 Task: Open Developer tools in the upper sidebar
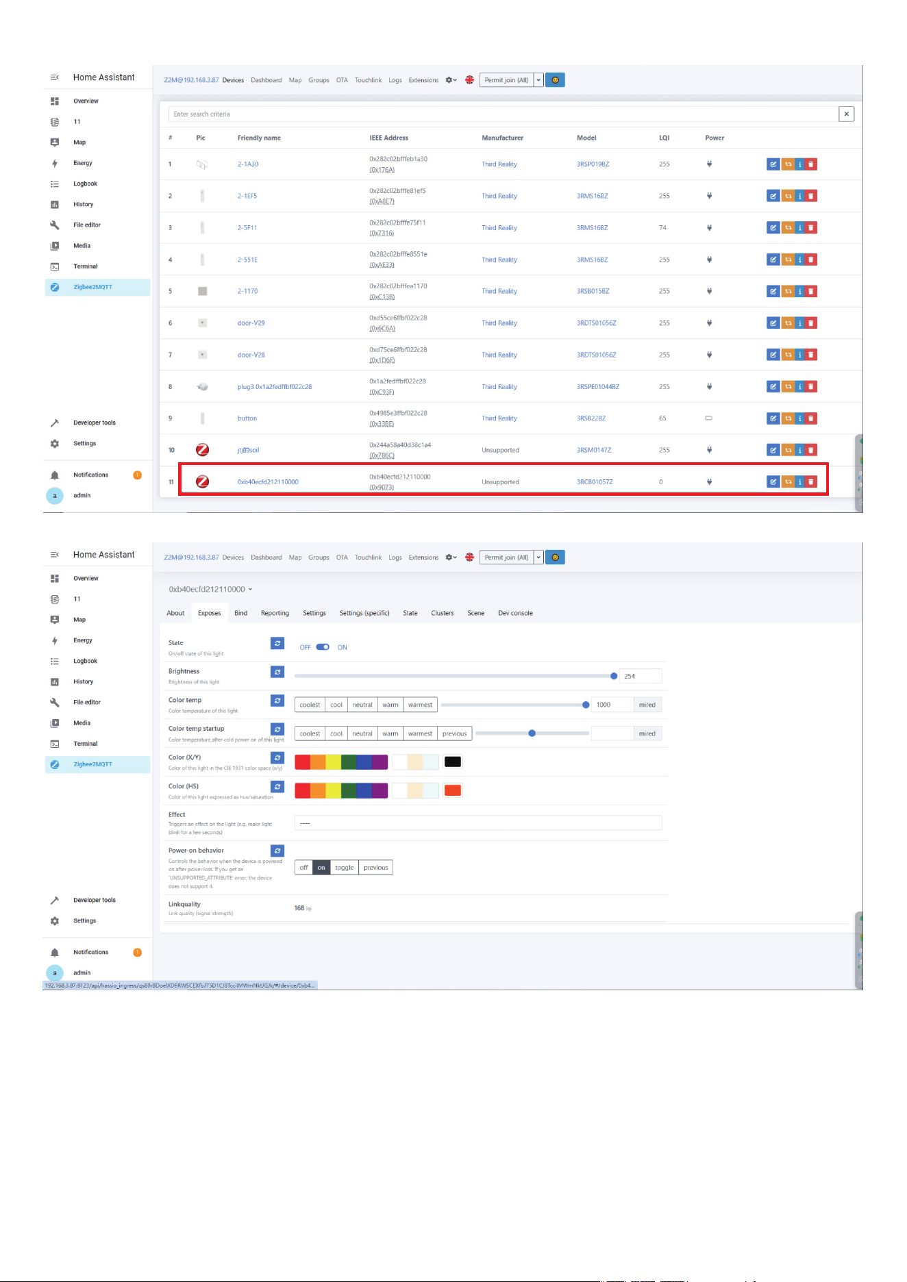(95, 423)
